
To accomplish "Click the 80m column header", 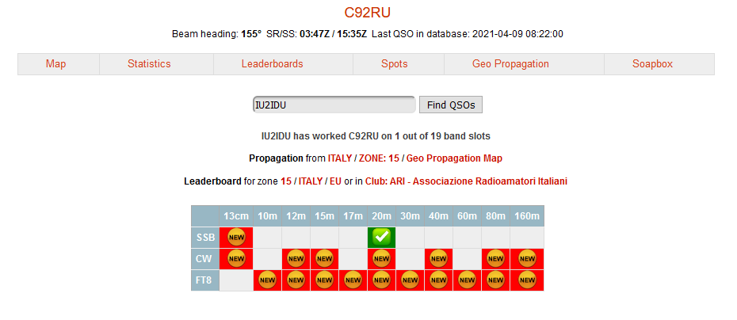I will click(x=495, y=216).
